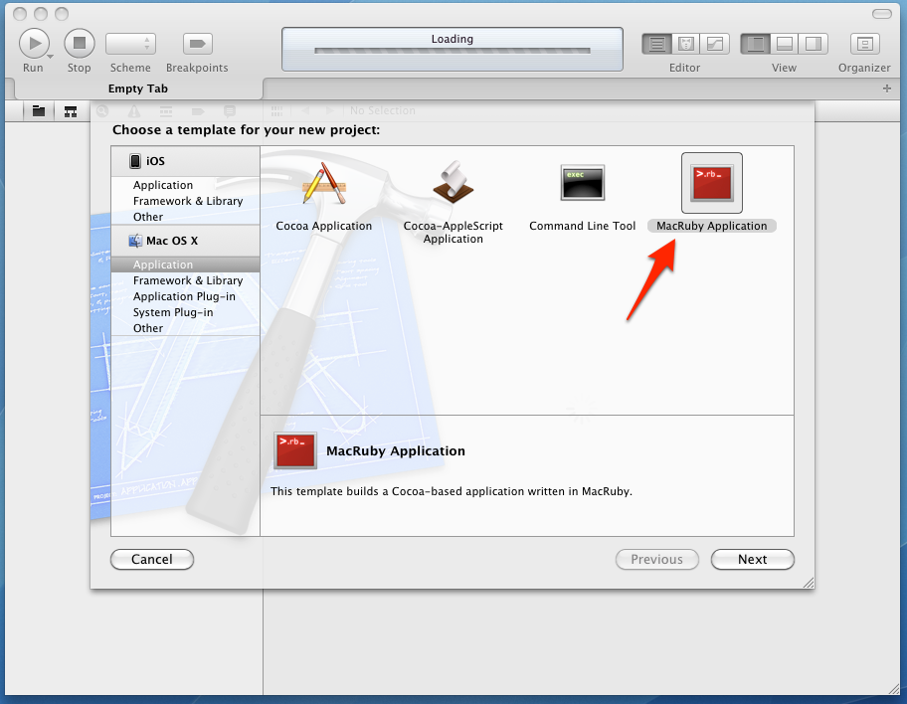Image resolution: width=907 pixels, height=704 pixels.
Task: Toggle the Breakpoints button
Action: (x=197, y=44)
